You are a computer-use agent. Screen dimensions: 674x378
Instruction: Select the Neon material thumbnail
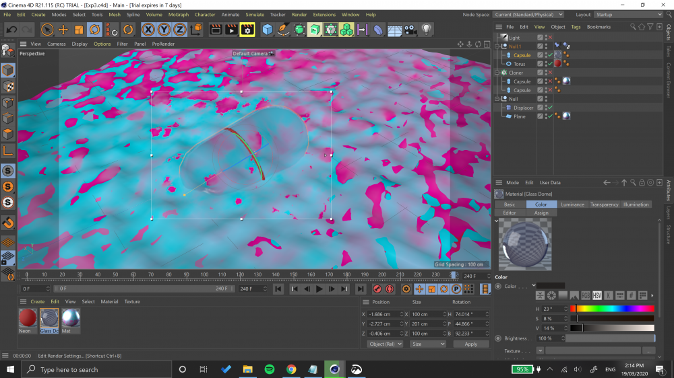coord(28,318)
